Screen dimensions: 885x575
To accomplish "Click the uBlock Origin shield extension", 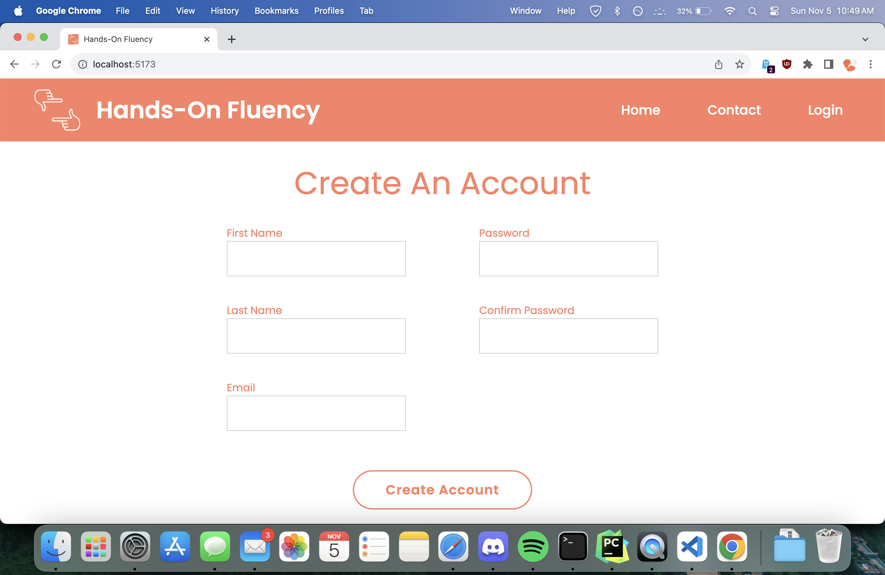I will 786,64.
